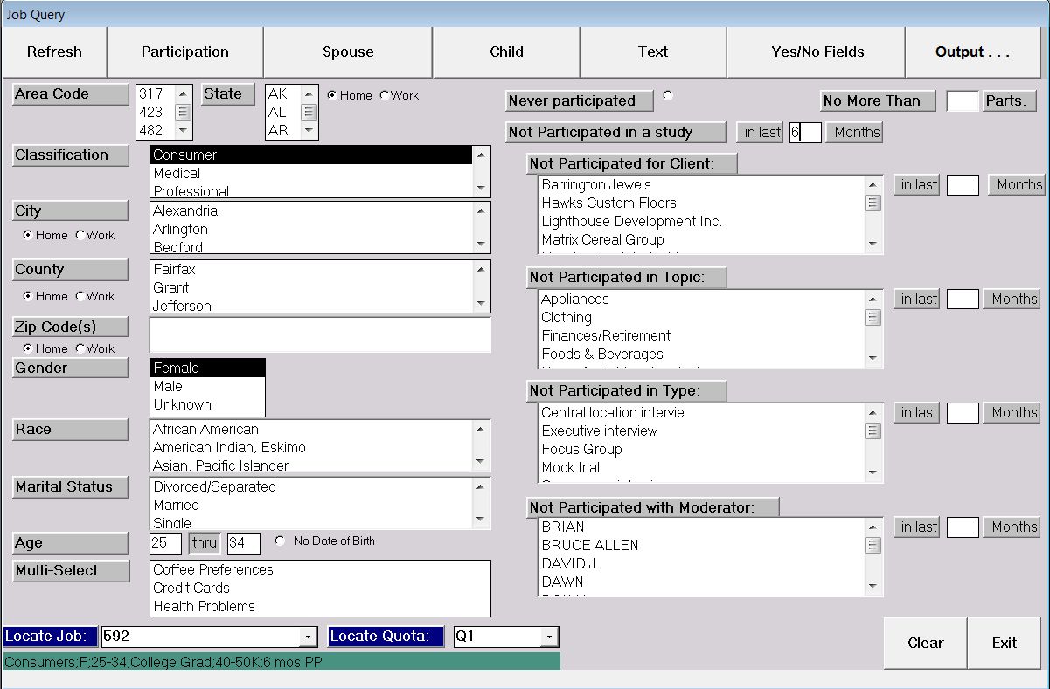Screen dimensions: 1050x689
Task: Click scroll-down arrow of the client list
Action: point(873,245)
